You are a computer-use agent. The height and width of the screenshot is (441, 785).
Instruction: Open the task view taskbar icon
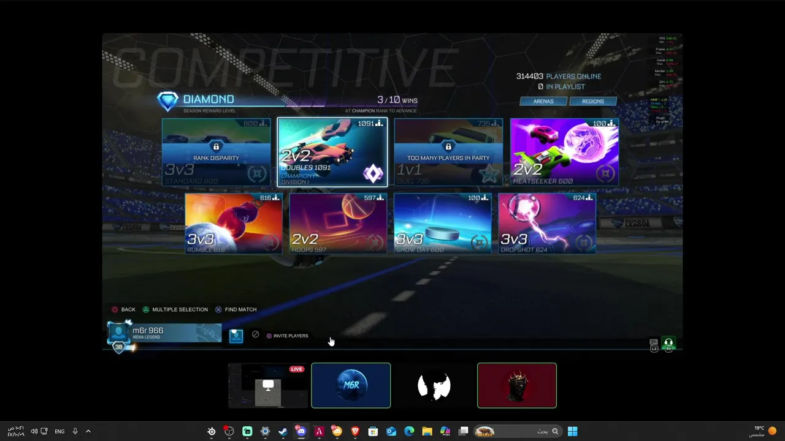point(464,431)
